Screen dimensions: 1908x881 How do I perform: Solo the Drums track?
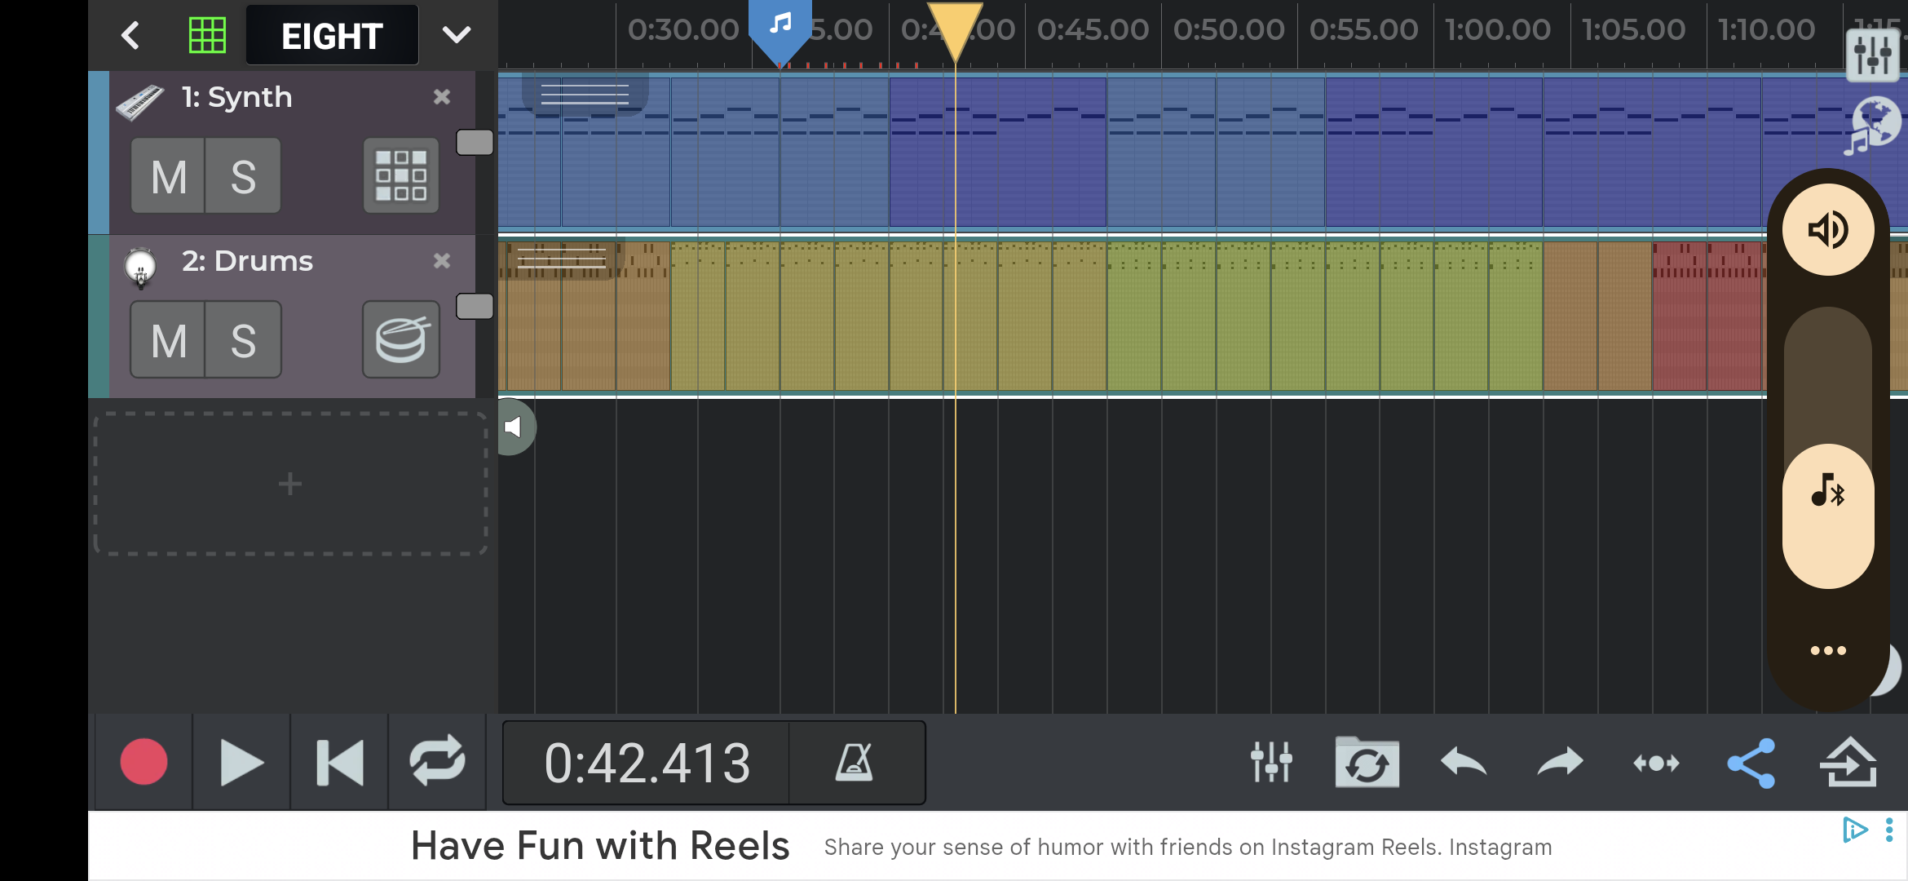pos(243,340)
